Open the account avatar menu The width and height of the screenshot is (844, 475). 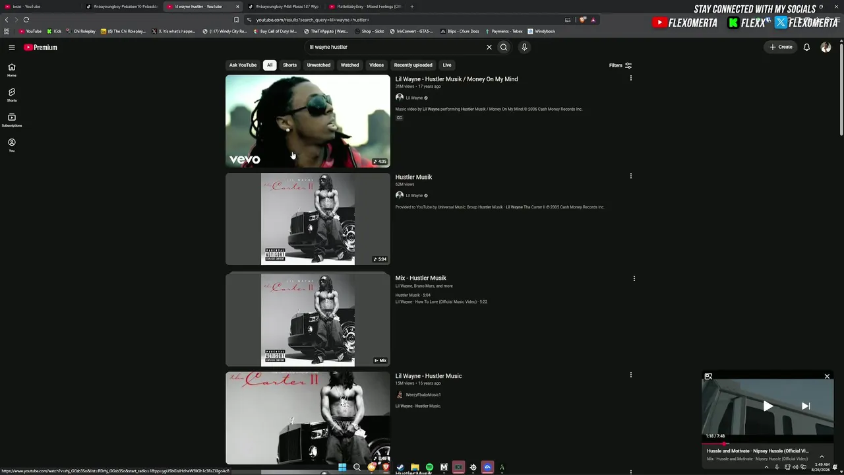826,47
